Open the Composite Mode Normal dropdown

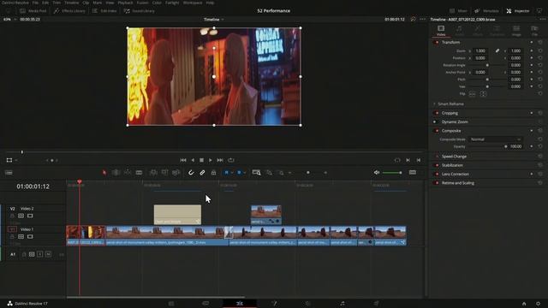495,139
